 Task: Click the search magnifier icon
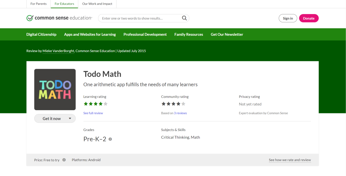point(184,18)
